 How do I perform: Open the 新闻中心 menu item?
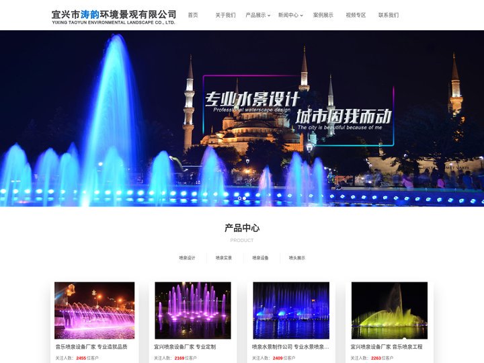coord(288,15)
